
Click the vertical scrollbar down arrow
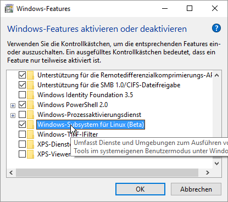click(x=217, y=163)
